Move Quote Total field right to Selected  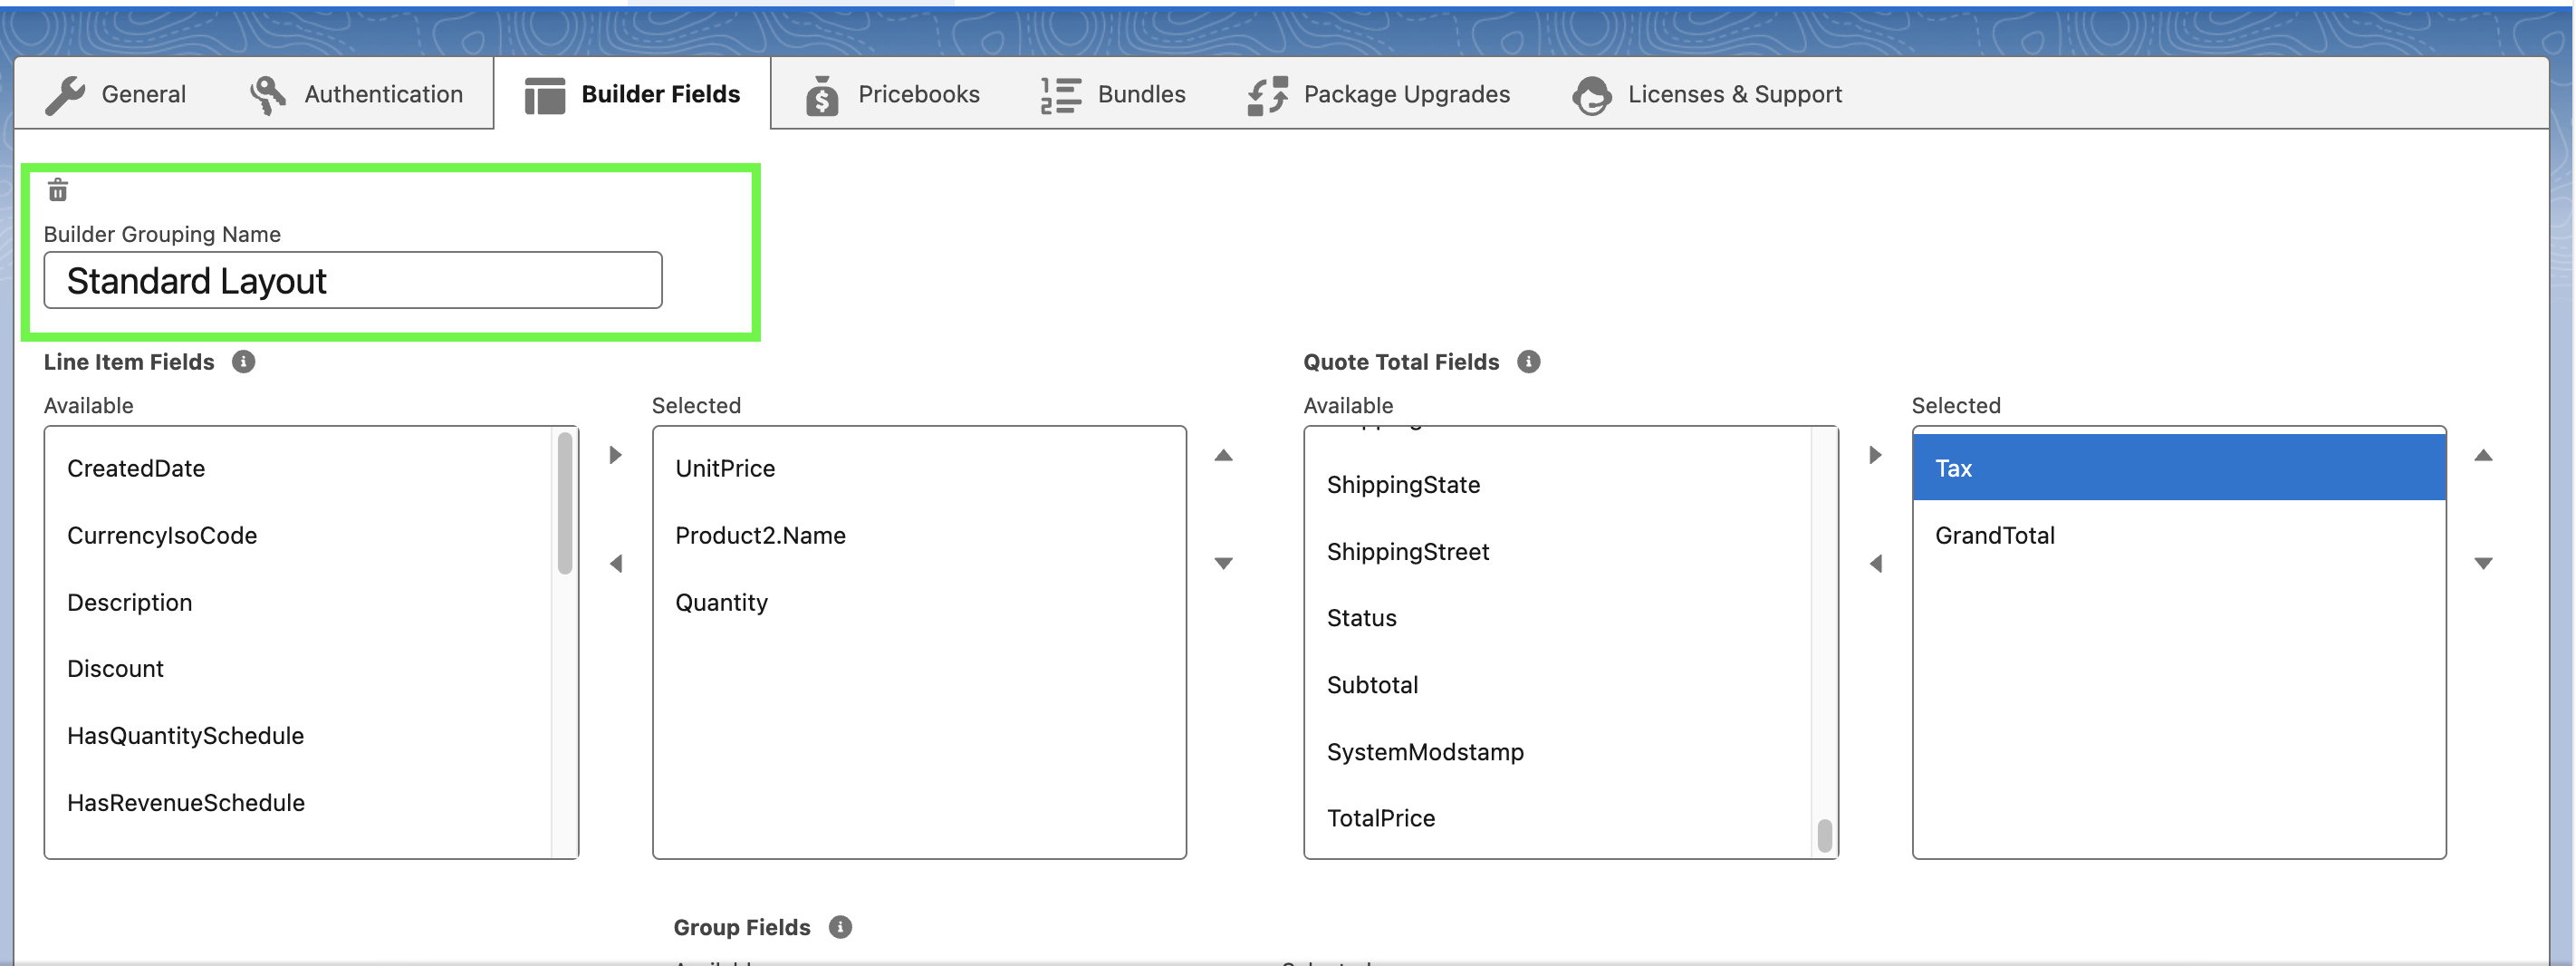pos(1876,455)
